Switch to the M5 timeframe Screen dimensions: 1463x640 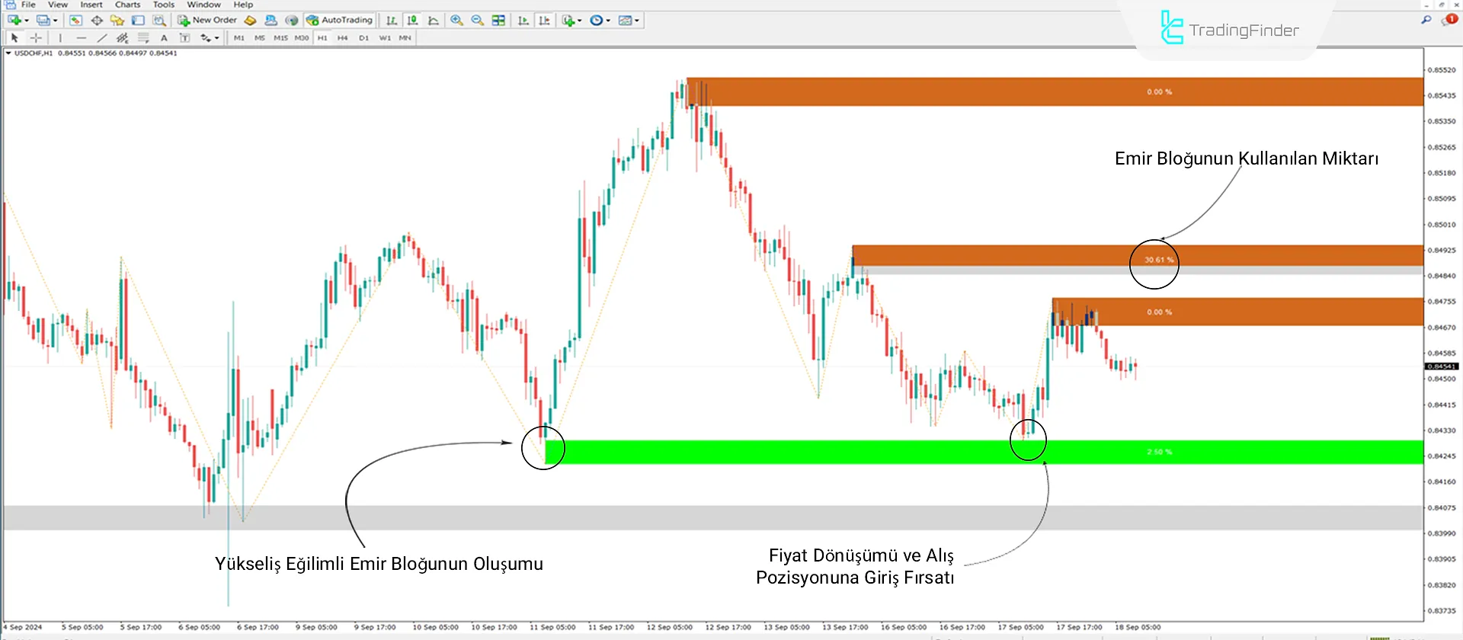tap(260, 37)
